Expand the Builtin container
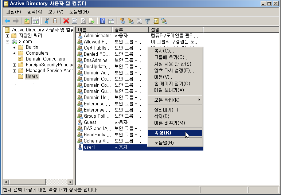Screen dimensions: 281x195 click(14, 47)
